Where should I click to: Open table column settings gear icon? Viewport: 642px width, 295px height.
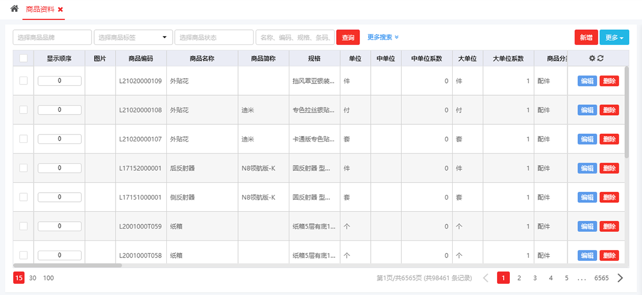coord(592,58)
